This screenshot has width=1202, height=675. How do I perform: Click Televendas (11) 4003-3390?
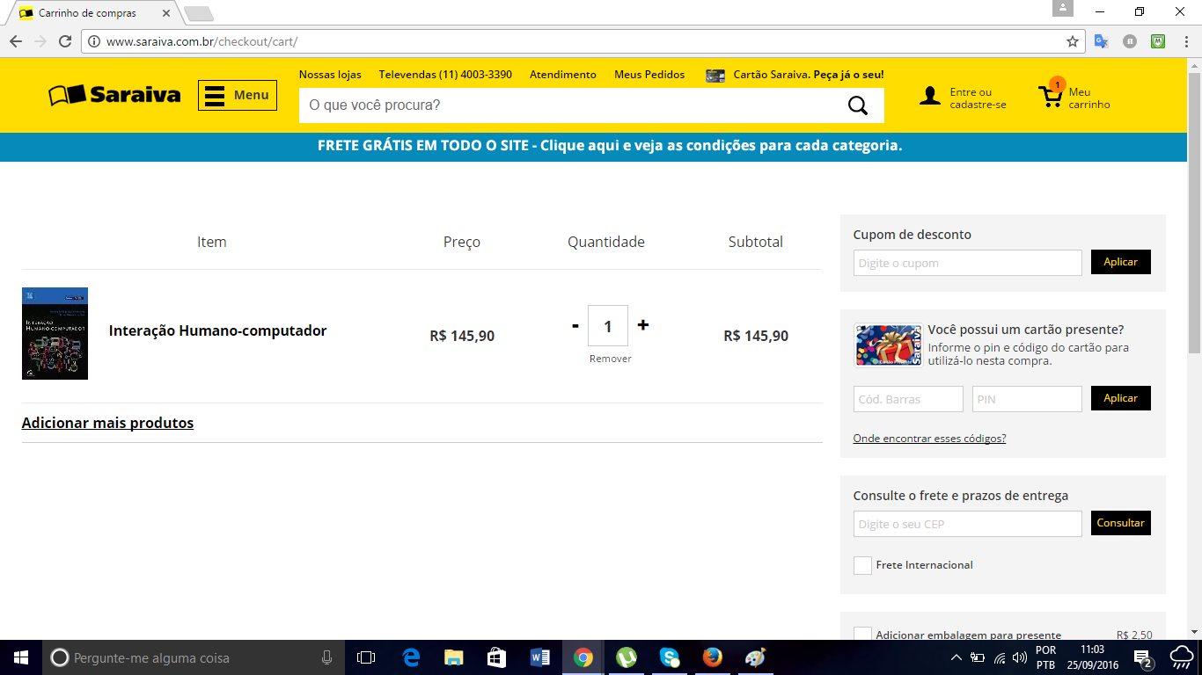[x=445, y=75]
